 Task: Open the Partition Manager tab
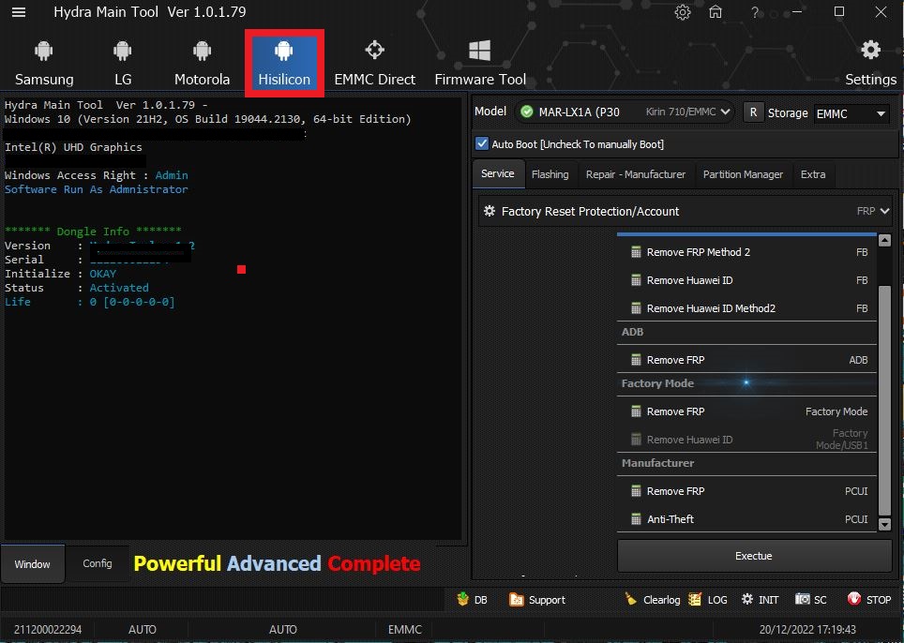pos(743,174)
